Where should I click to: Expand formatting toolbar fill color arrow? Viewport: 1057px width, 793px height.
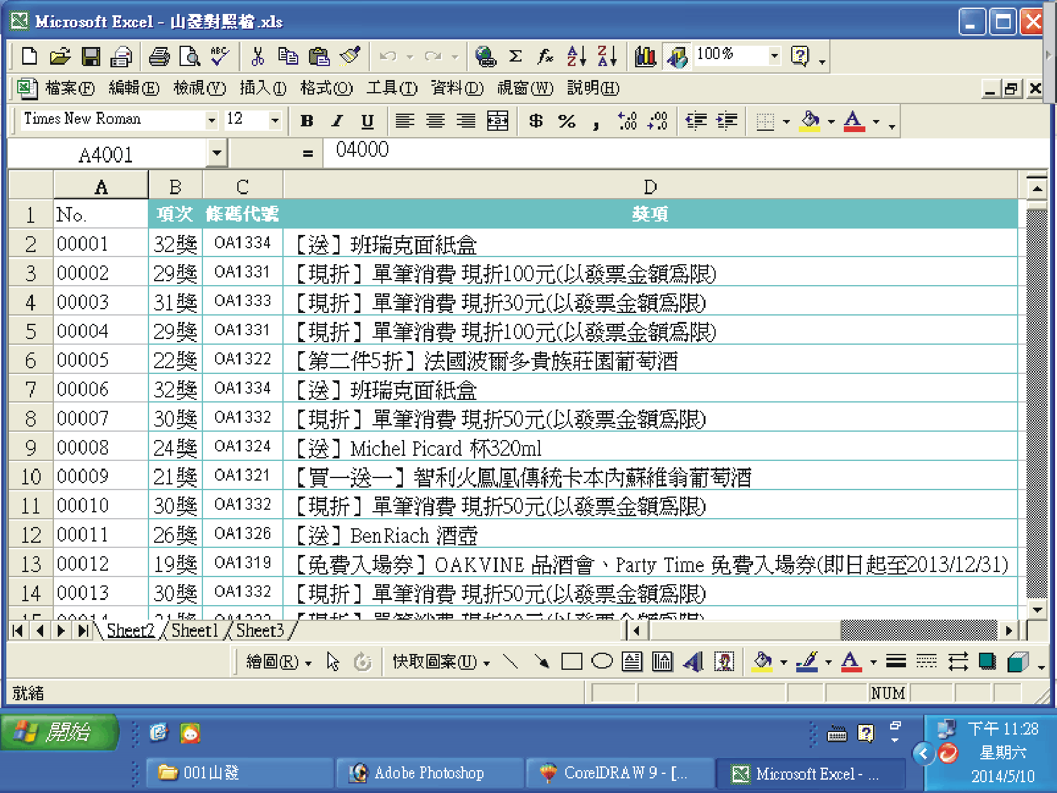(831, 121)
